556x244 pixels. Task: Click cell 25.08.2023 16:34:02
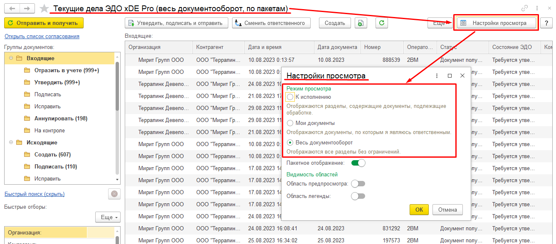coord(273,240)
